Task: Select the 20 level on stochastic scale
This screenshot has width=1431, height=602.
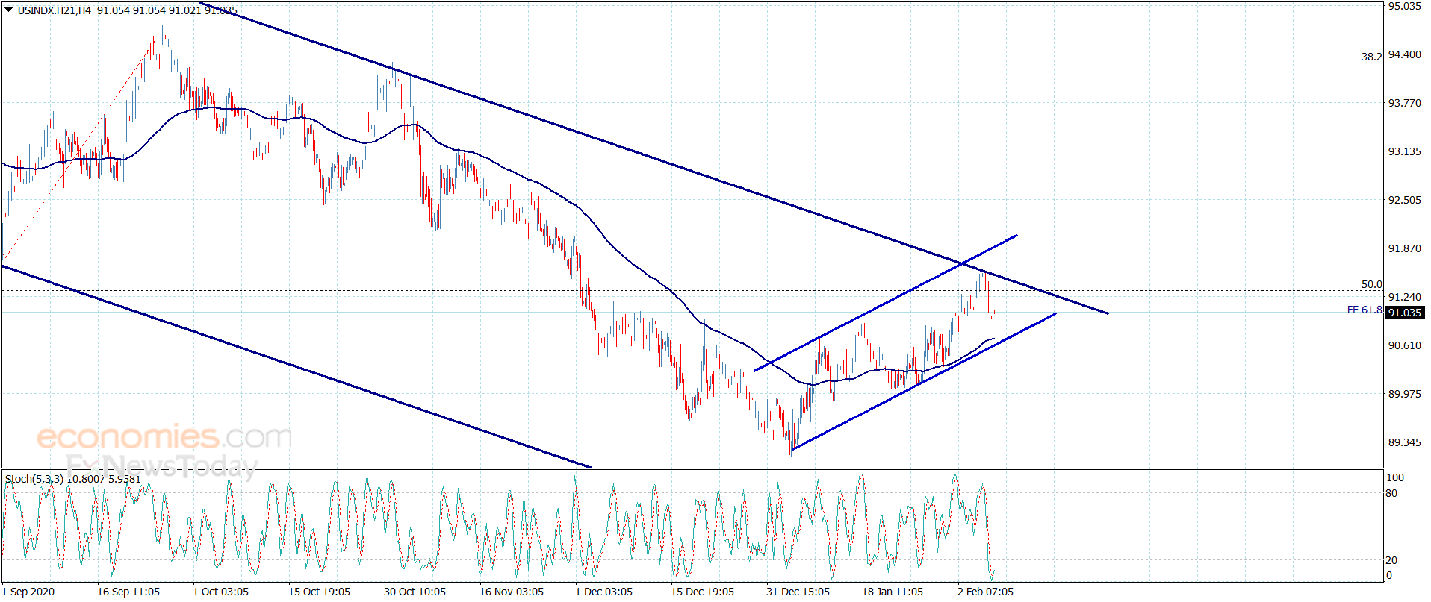Action: (1391, 560)
